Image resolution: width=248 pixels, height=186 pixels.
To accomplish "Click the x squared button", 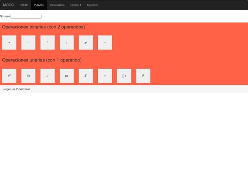I will [x=9, y=76].
